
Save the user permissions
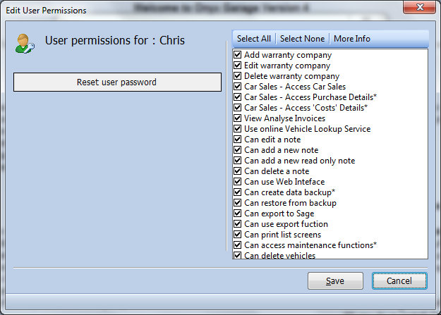[x=335, y=280]
